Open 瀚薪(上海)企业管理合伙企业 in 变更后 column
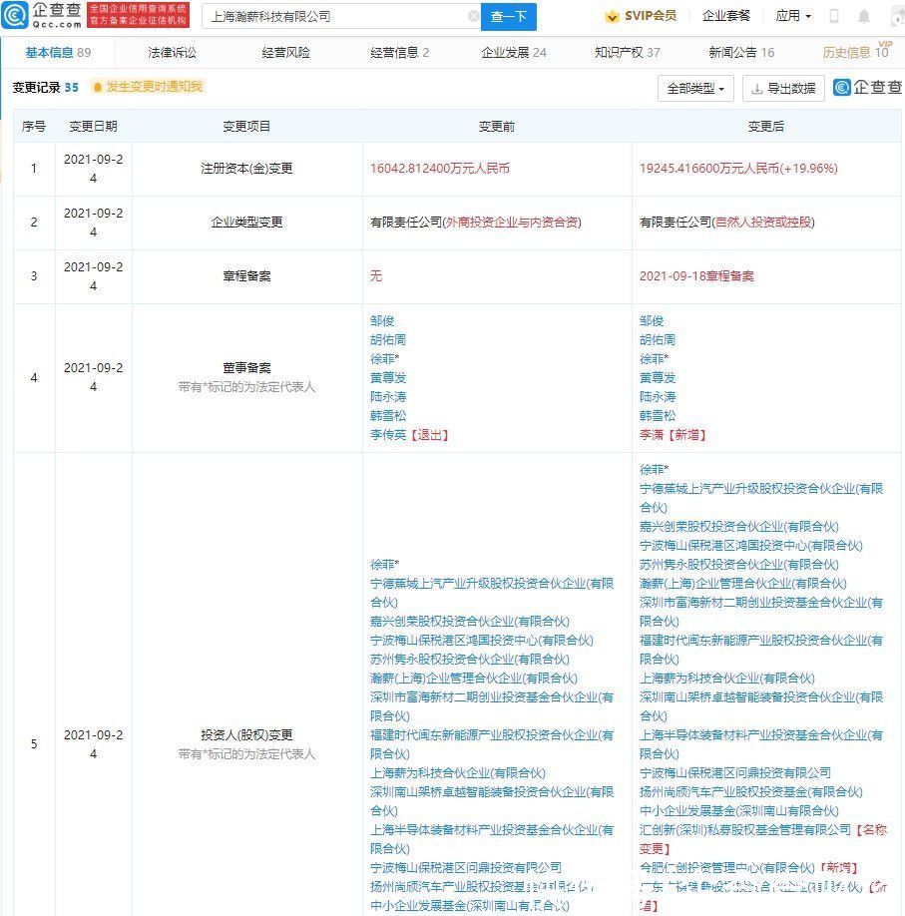The height and width of the screenshot is (916, 905). coord(743,584)
